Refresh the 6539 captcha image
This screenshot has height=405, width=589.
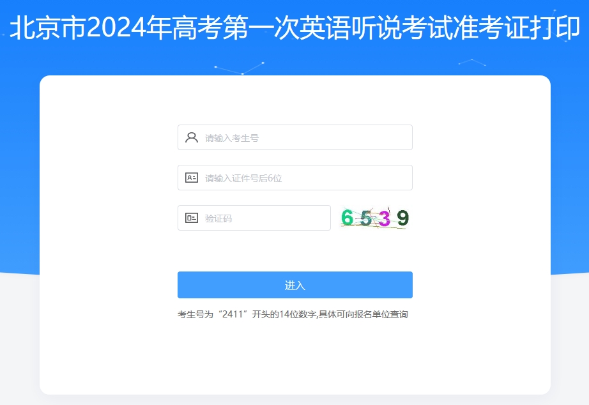374,218
